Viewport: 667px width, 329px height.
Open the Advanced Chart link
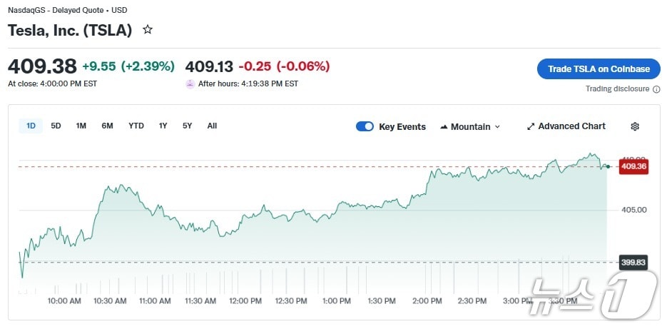(x=571, y=126)
